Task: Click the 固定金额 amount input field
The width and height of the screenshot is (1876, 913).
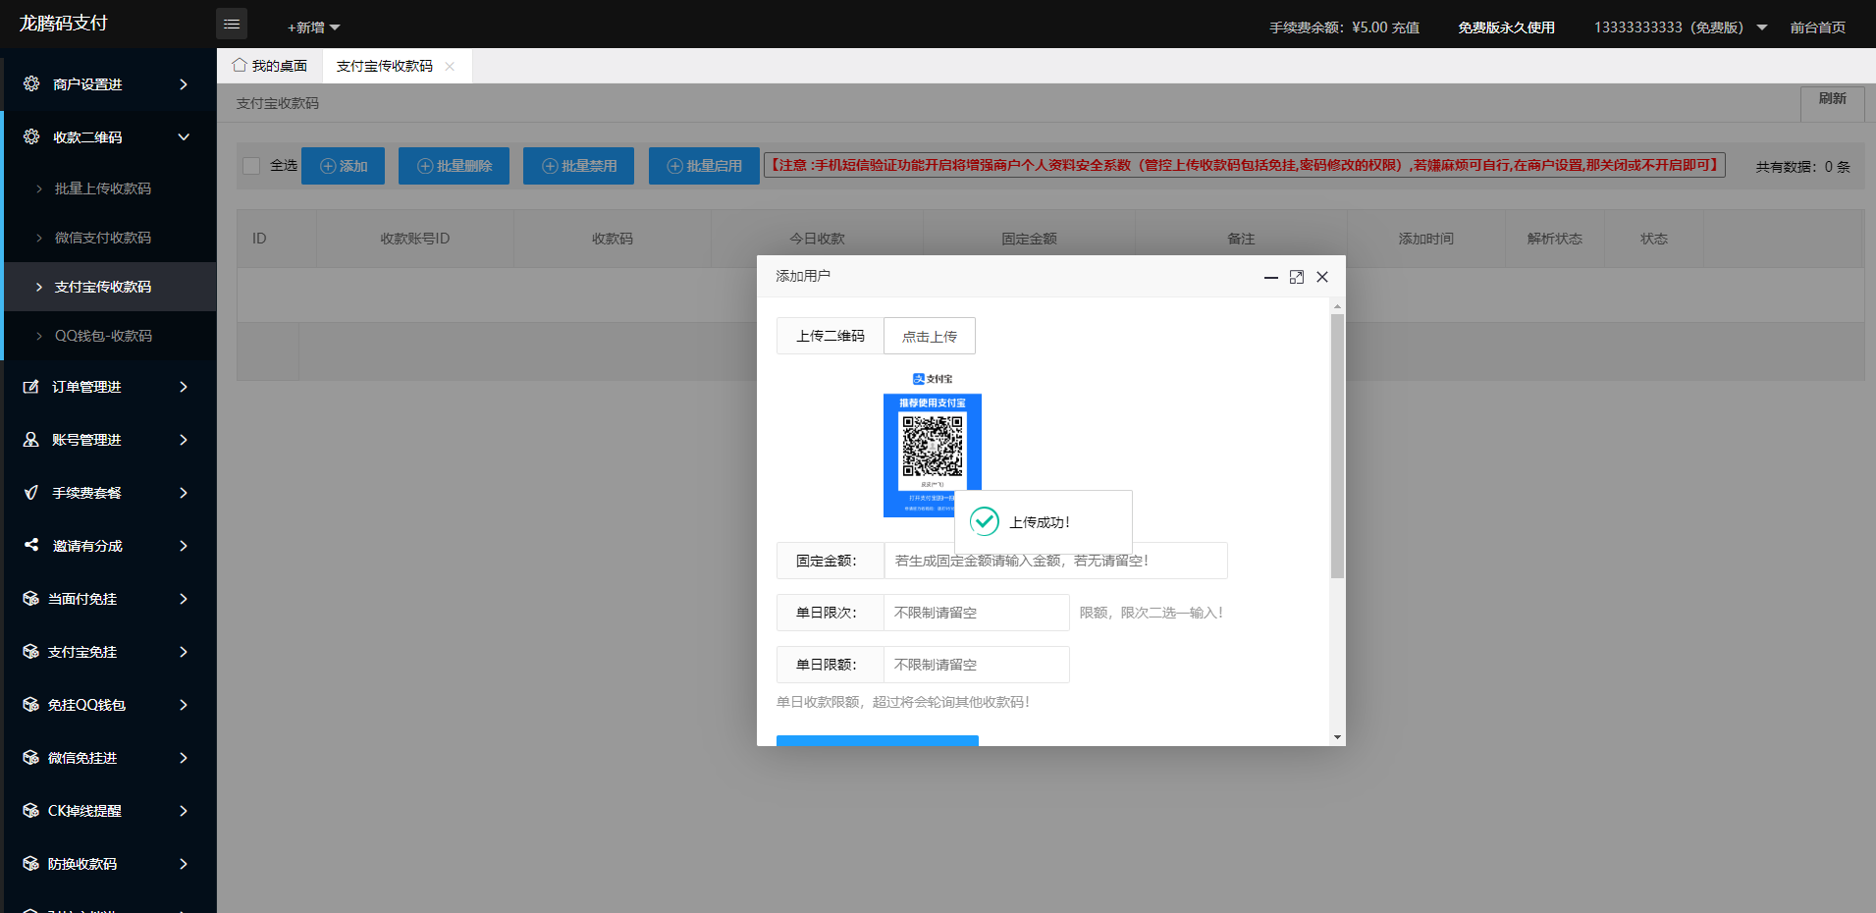Action: pyautogui.click(x=1055, y=560)
